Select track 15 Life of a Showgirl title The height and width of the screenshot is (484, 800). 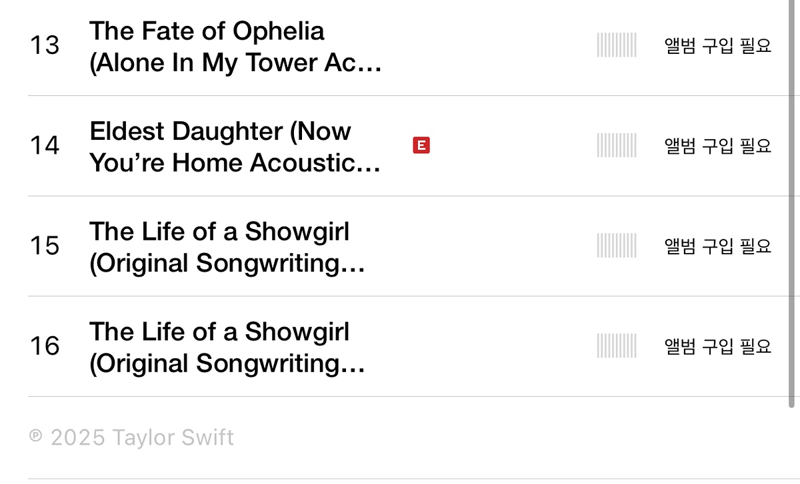(x=227, y=247)
